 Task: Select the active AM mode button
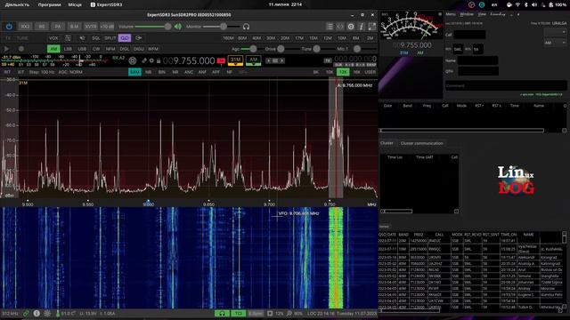(53, 49)
